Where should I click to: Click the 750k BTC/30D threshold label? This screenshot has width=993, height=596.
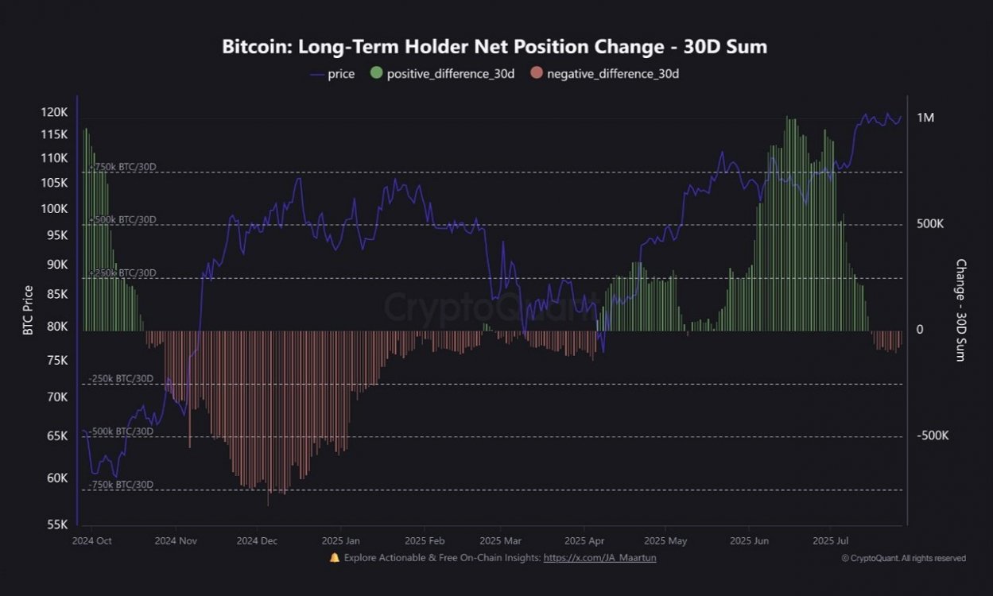click(123, 167)
